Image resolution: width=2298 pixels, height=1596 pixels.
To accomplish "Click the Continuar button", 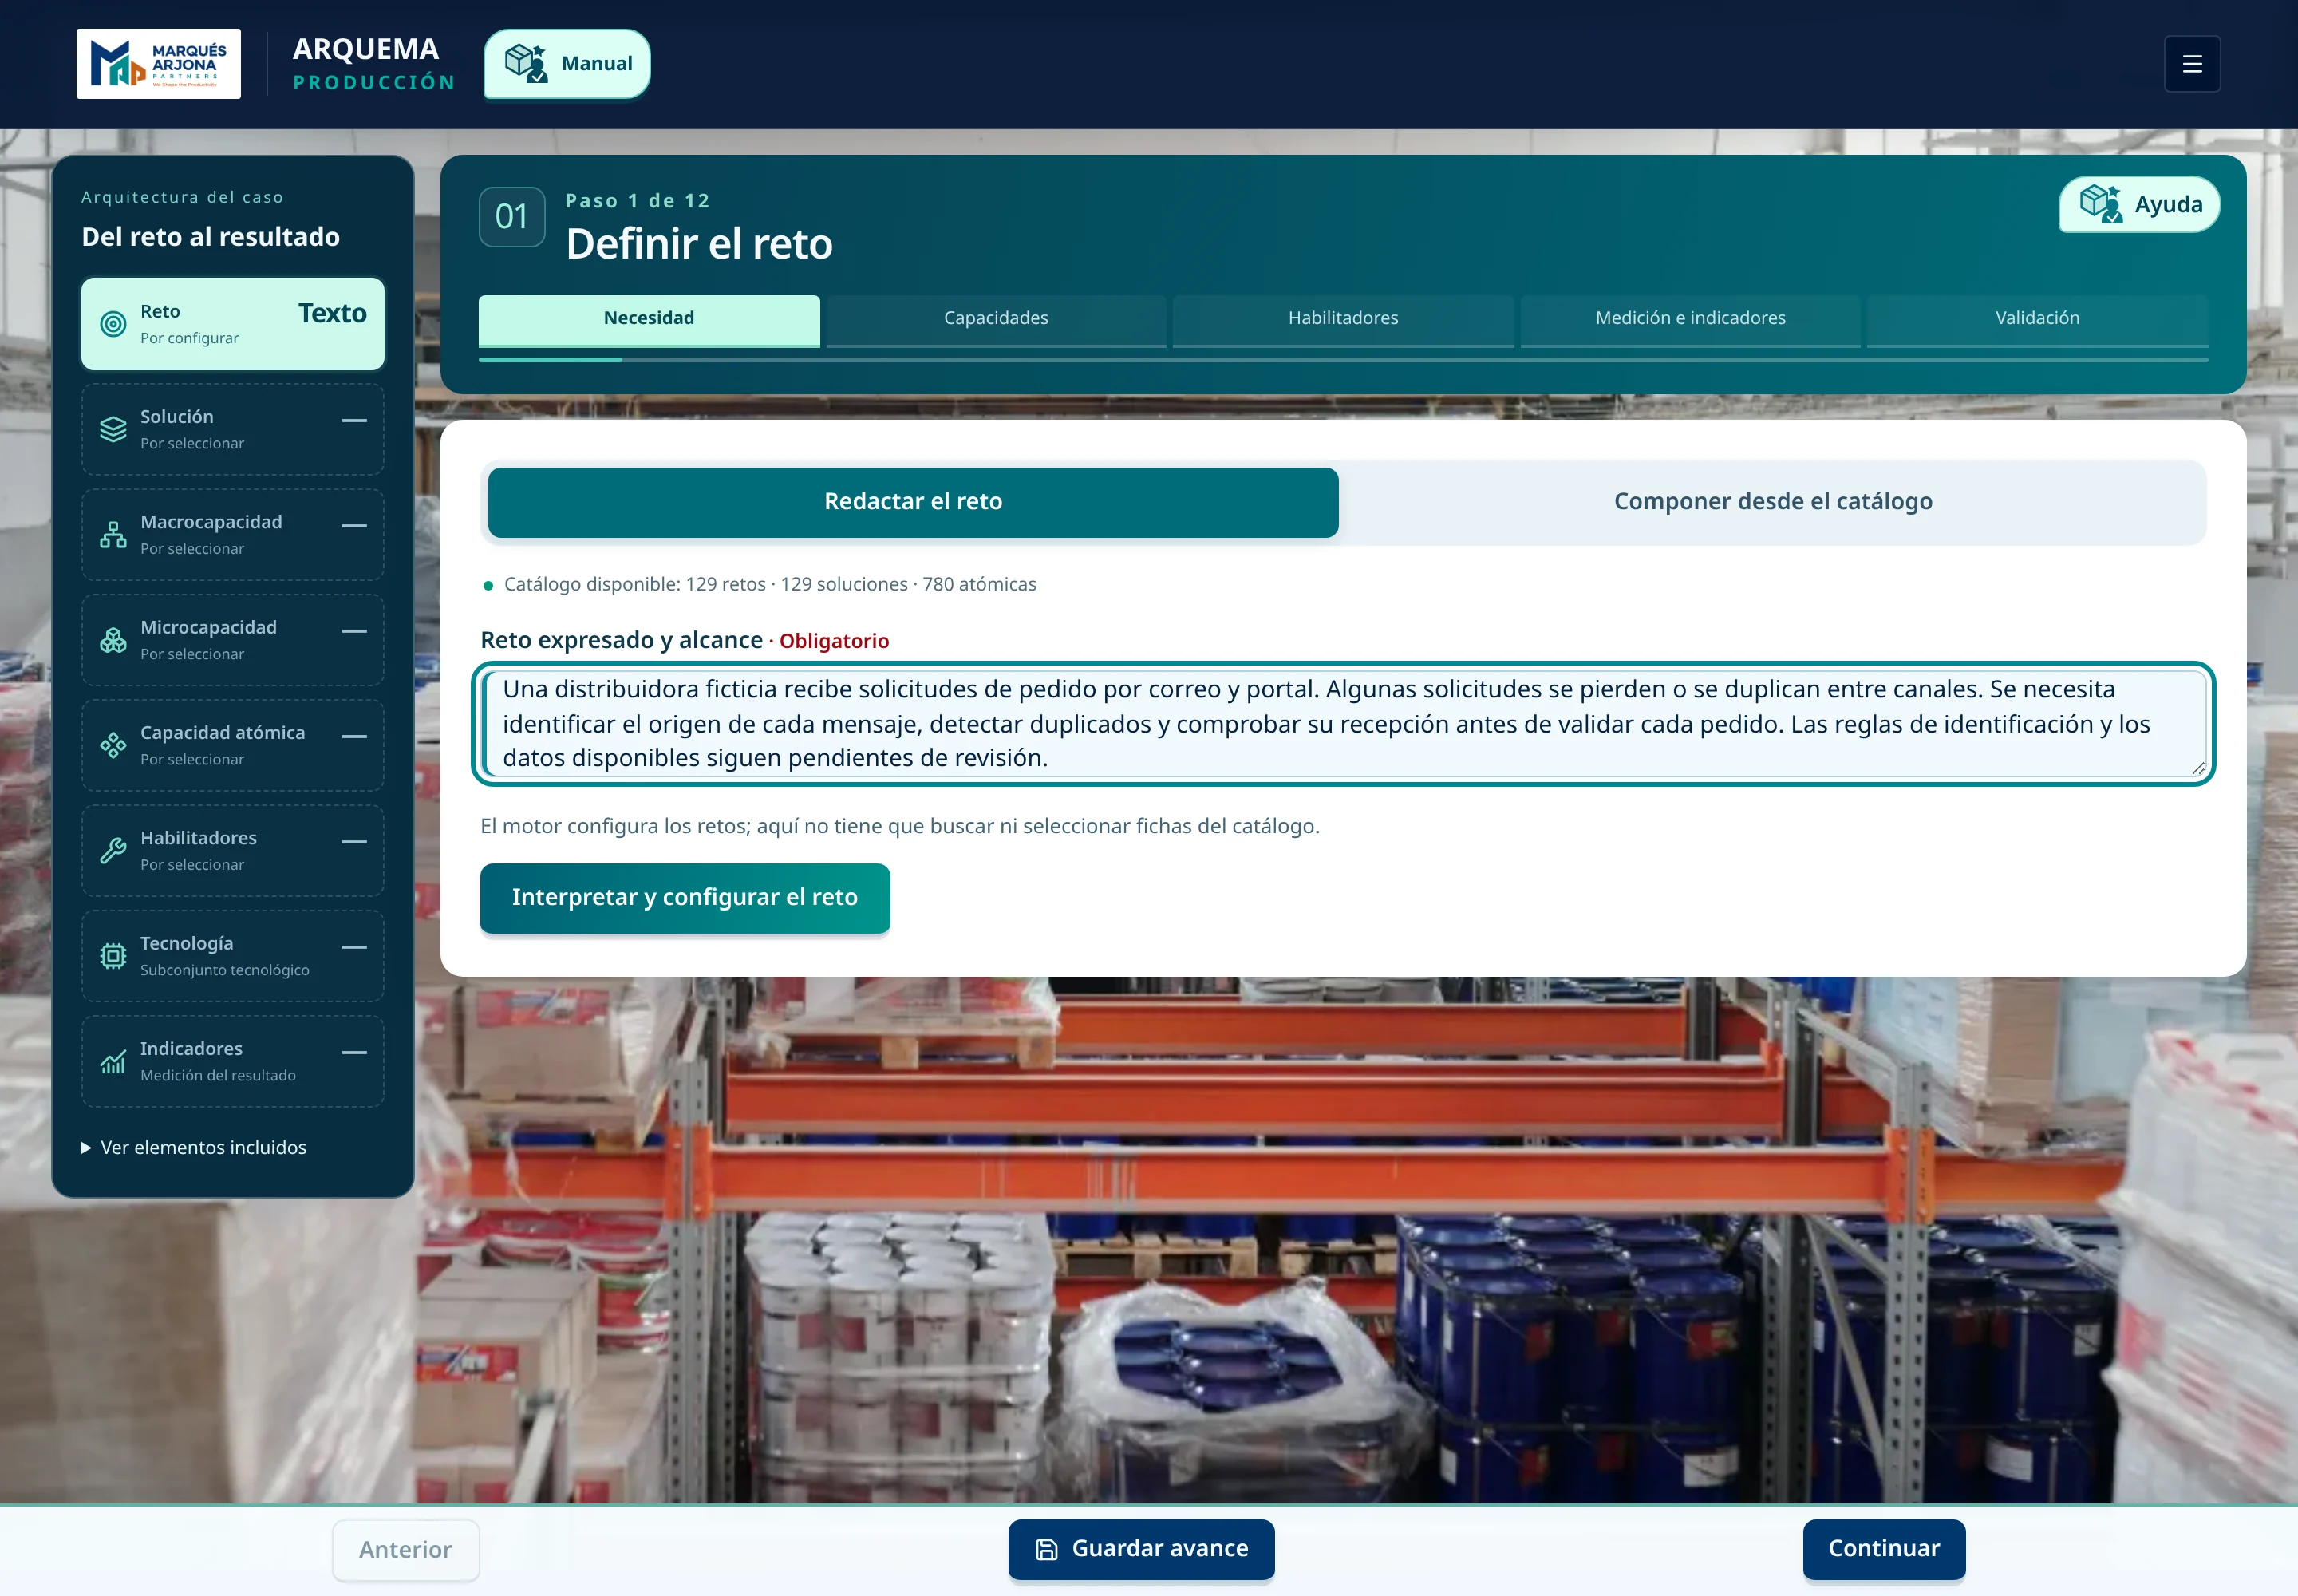I will [x=1884, y=1549].
